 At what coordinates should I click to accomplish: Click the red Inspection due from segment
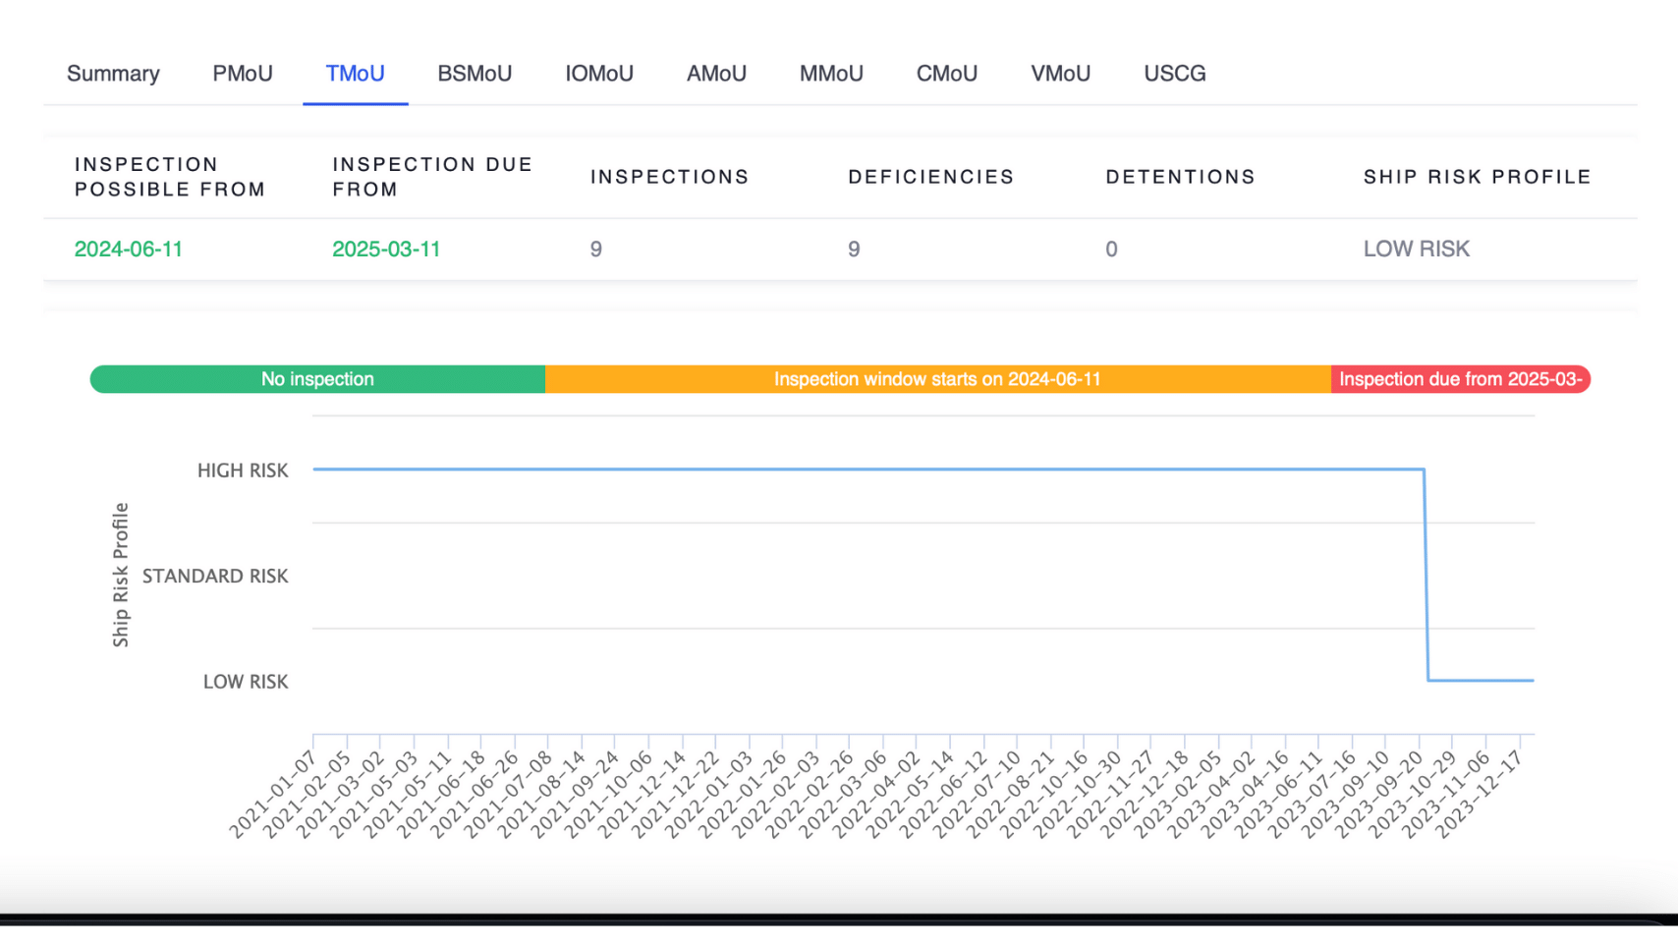point(1460,379)
